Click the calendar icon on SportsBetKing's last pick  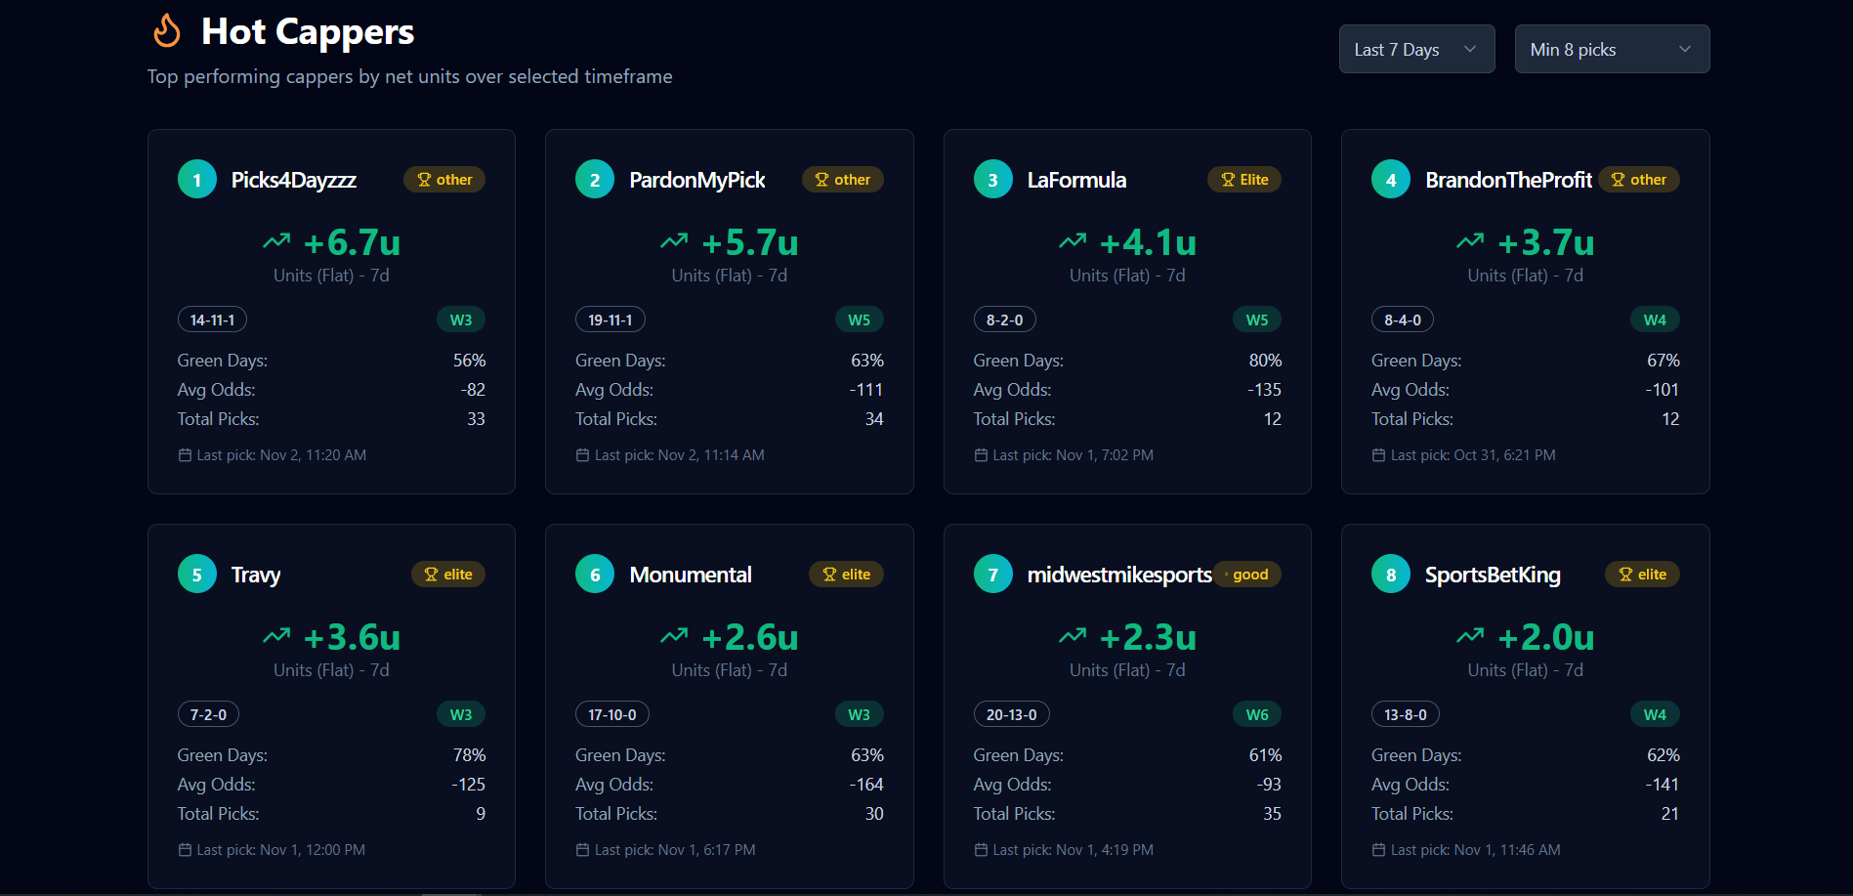1378,850
